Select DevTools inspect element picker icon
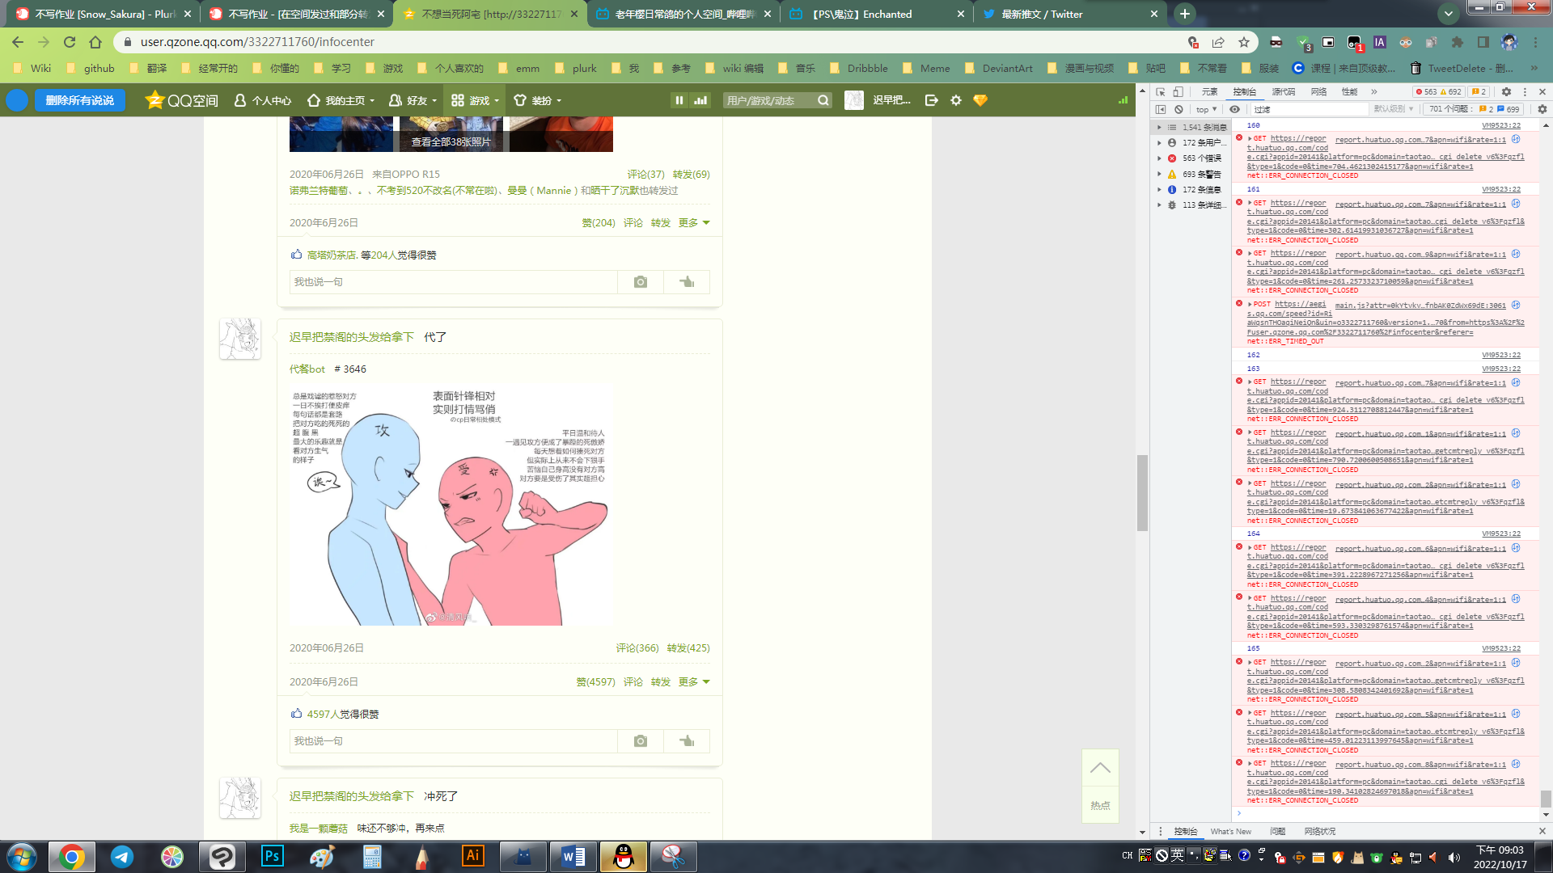The height and width of the screenshot is (873, 1553). tap(1161, 92)
